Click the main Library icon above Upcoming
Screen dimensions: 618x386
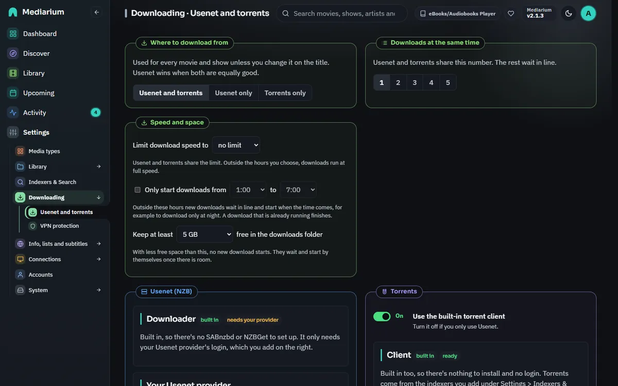13,73
